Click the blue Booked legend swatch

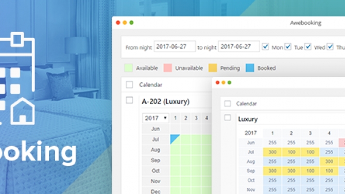pos(250,68)
